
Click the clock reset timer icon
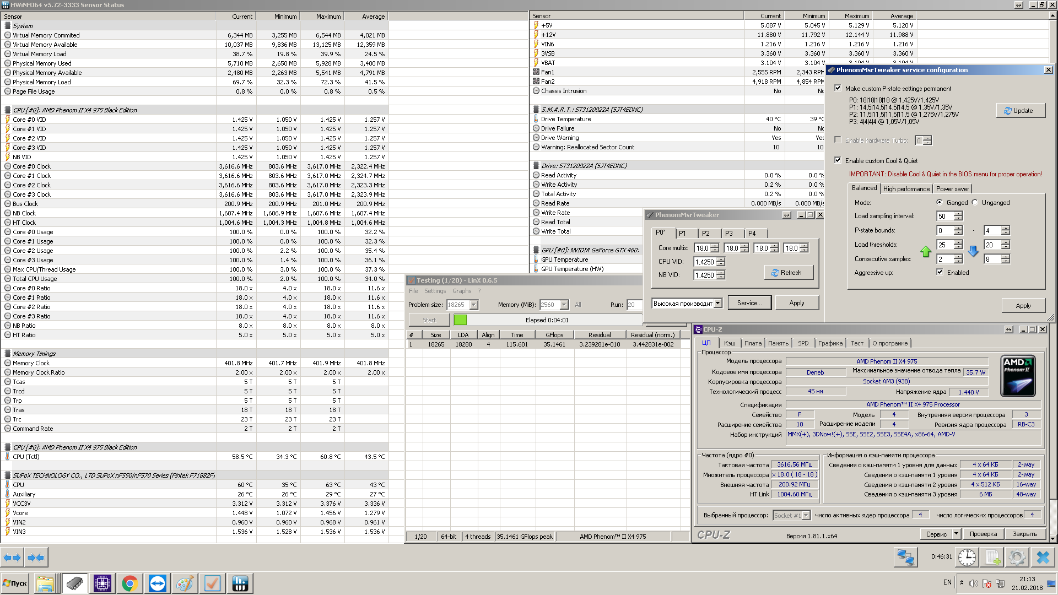tap(967, 558)
